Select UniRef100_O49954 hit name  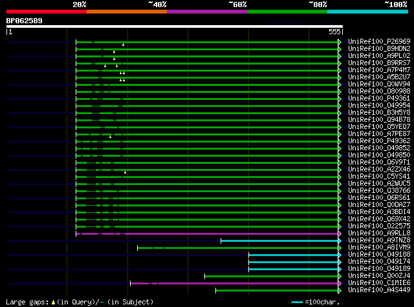[379, 106]
